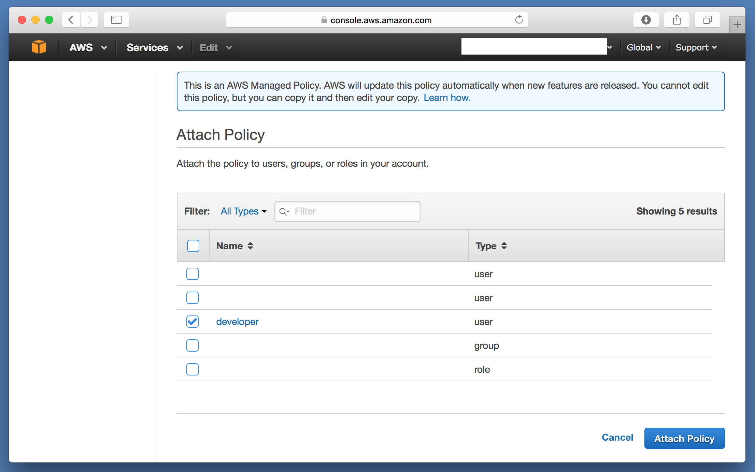This screenshot has width=755, height=472.
Task: Open a new tab with plus icon
Action: (x=737, y=25)
